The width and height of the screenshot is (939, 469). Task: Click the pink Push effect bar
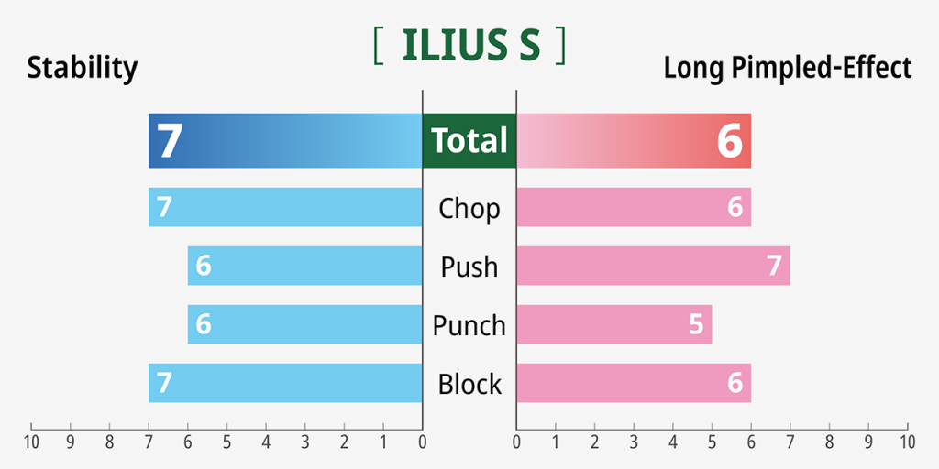[x=653, y=267]
